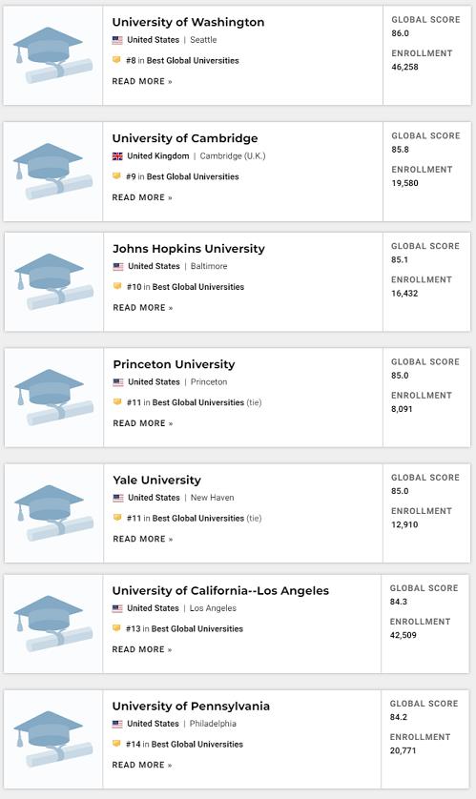Select Read More under Princeton University

click(x=143, y=423)
